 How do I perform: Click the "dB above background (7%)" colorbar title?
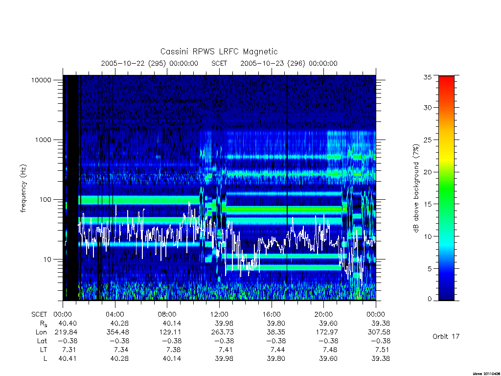coord(416,188)
